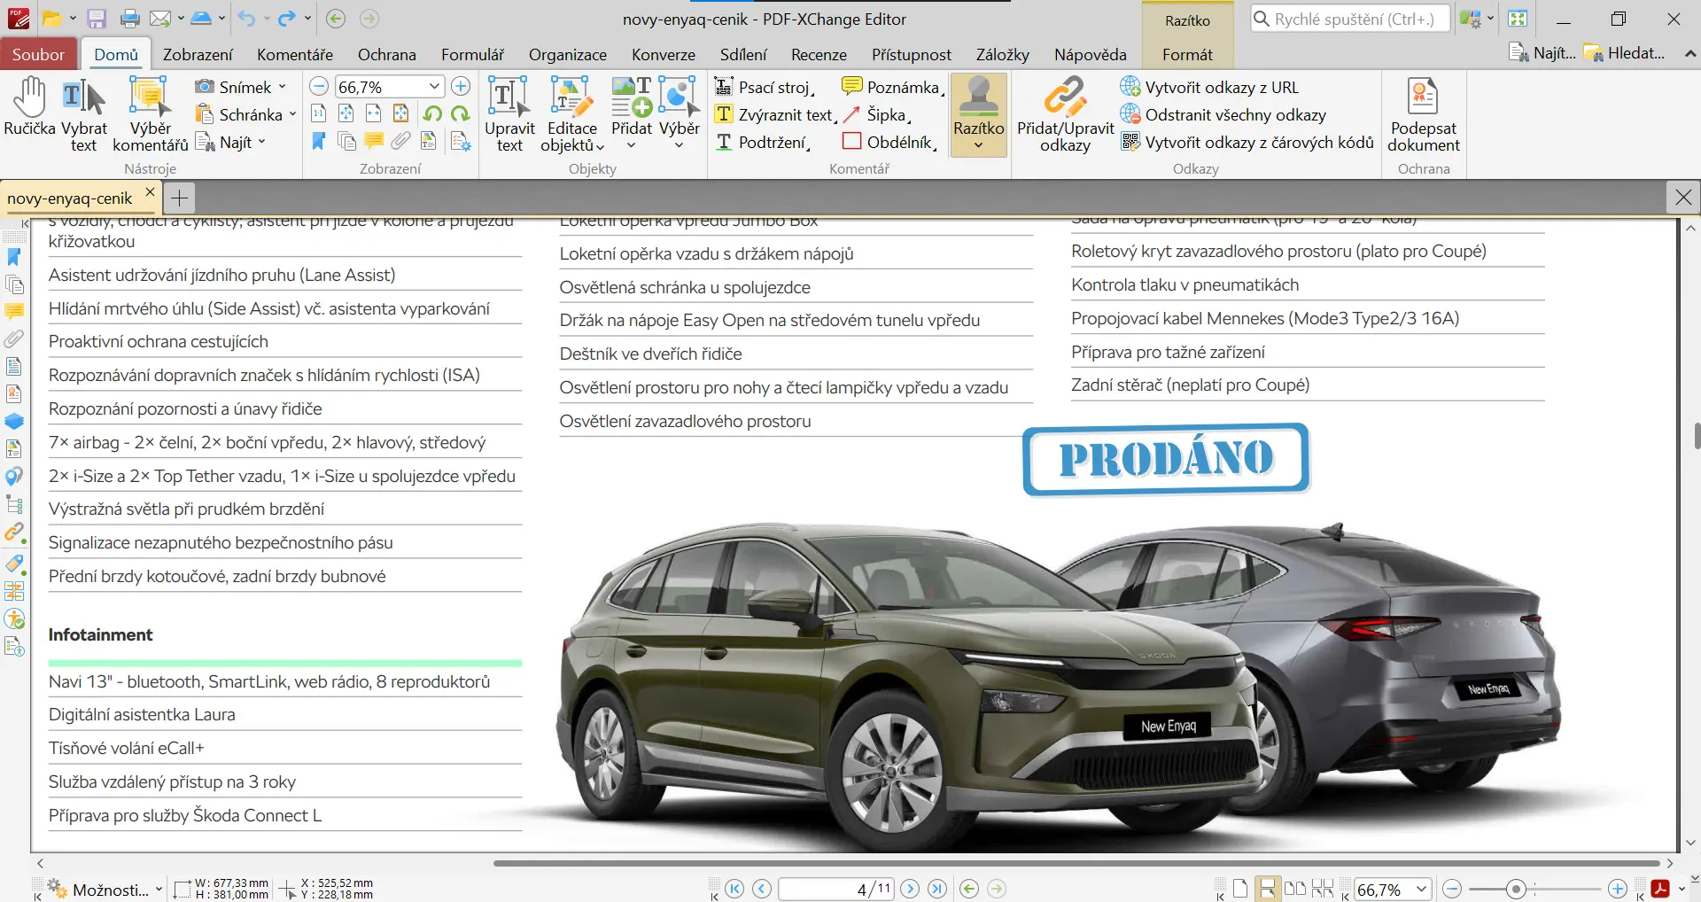This screenshot has height=902, width=1701.
Task: Go to the first page
Action: tap(734, 889)
